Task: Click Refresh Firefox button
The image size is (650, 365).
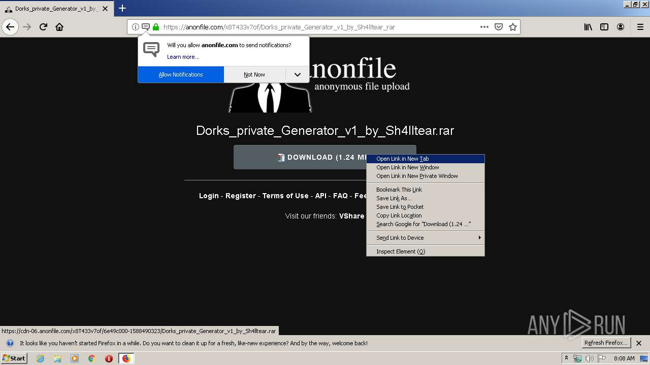Action: 606,343
